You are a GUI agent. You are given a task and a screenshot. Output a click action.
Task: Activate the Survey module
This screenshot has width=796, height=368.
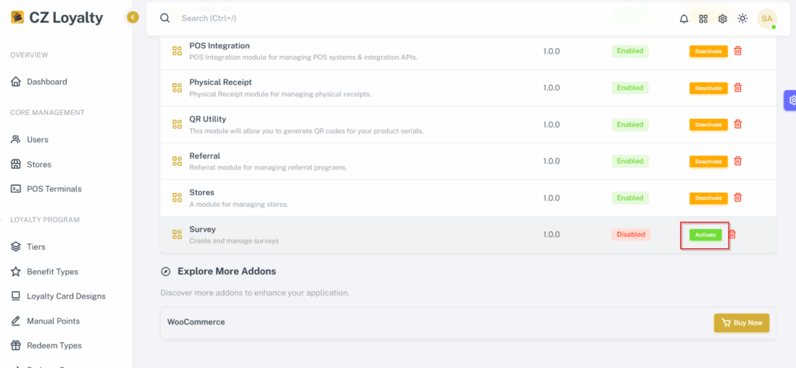pos(705,235)
